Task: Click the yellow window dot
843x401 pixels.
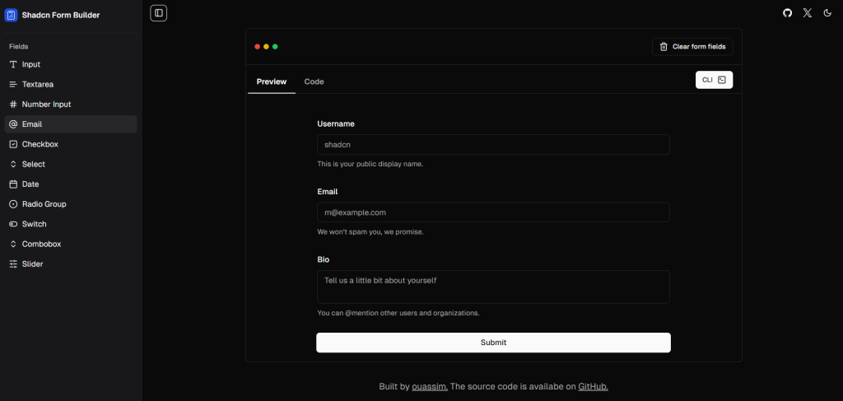Action: pos(266,47)
